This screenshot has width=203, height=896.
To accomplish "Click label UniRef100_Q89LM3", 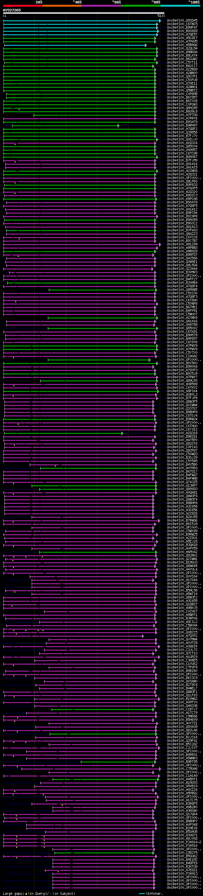I will pyautogui.click(x=182, y=380).
